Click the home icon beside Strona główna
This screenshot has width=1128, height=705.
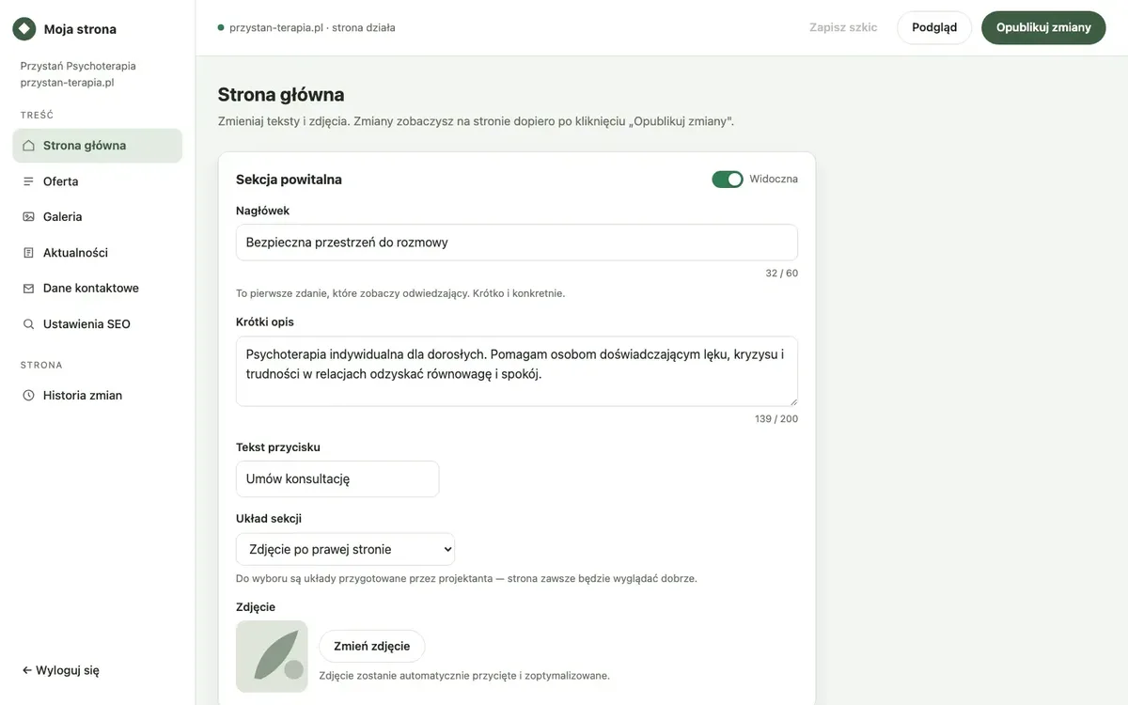tap(28, 146)
